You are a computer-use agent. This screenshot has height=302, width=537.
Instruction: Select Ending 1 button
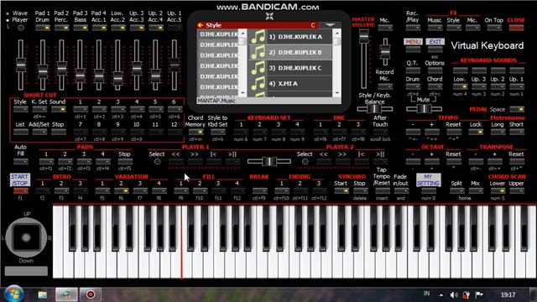coord(281,190)
